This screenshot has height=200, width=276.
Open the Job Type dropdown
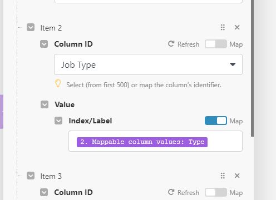[x=148, y=64]
